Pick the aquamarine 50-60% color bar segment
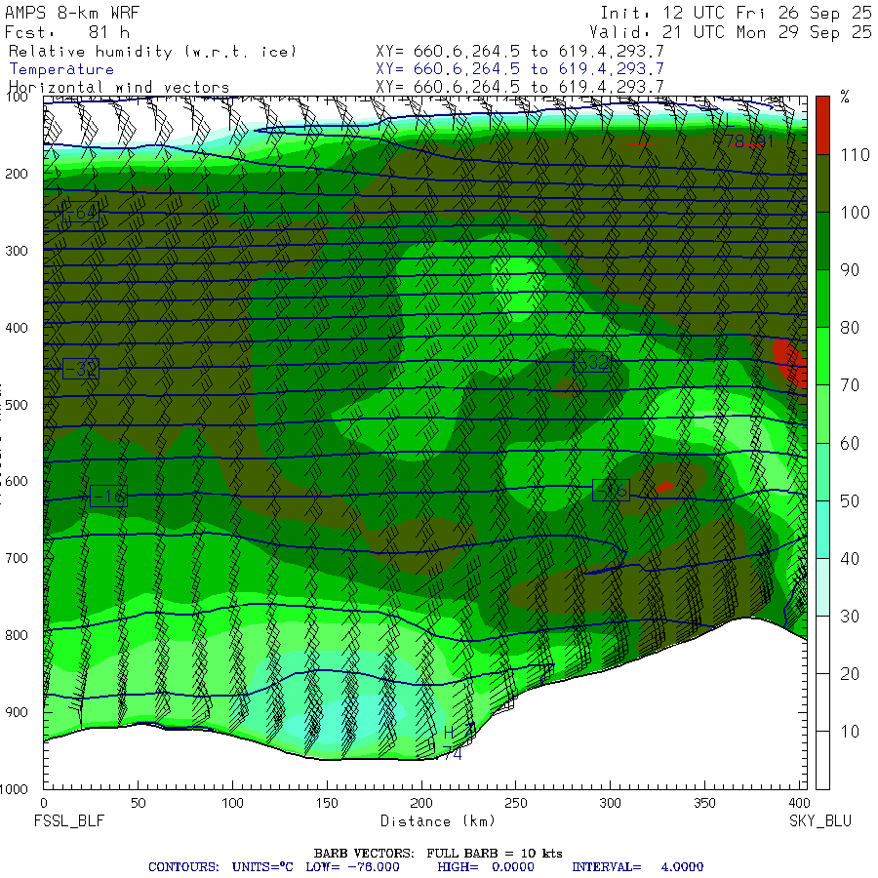The width and height of the screenshot is (878, 878). click(822, 471)
